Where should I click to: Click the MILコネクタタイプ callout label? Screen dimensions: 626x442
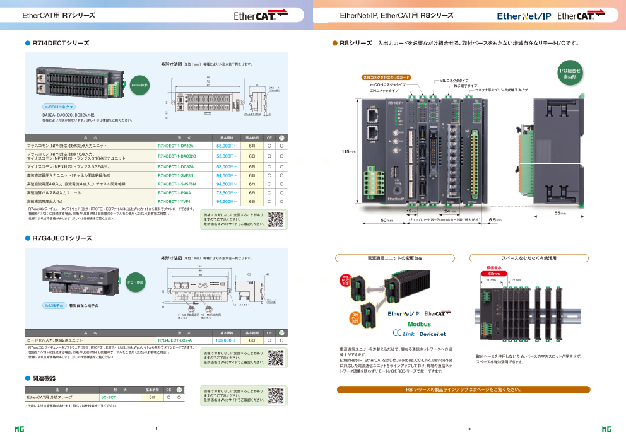point(454,81)
